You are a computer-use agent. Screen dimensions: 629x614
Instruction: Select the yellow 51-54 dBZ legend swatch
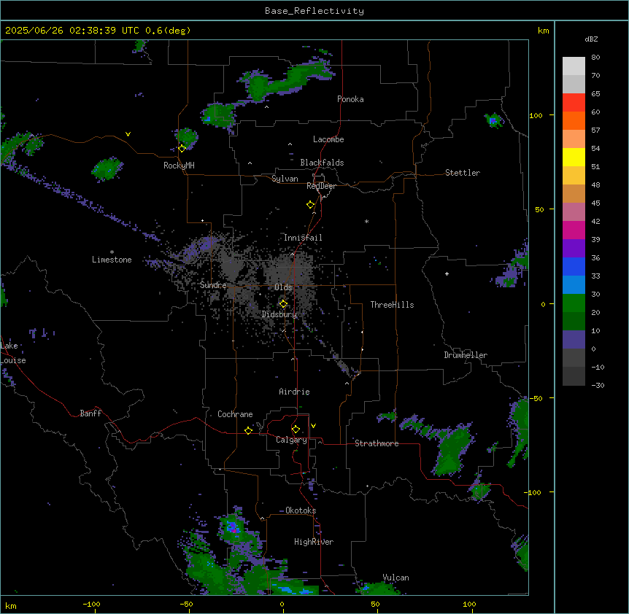tap(574, 157)
